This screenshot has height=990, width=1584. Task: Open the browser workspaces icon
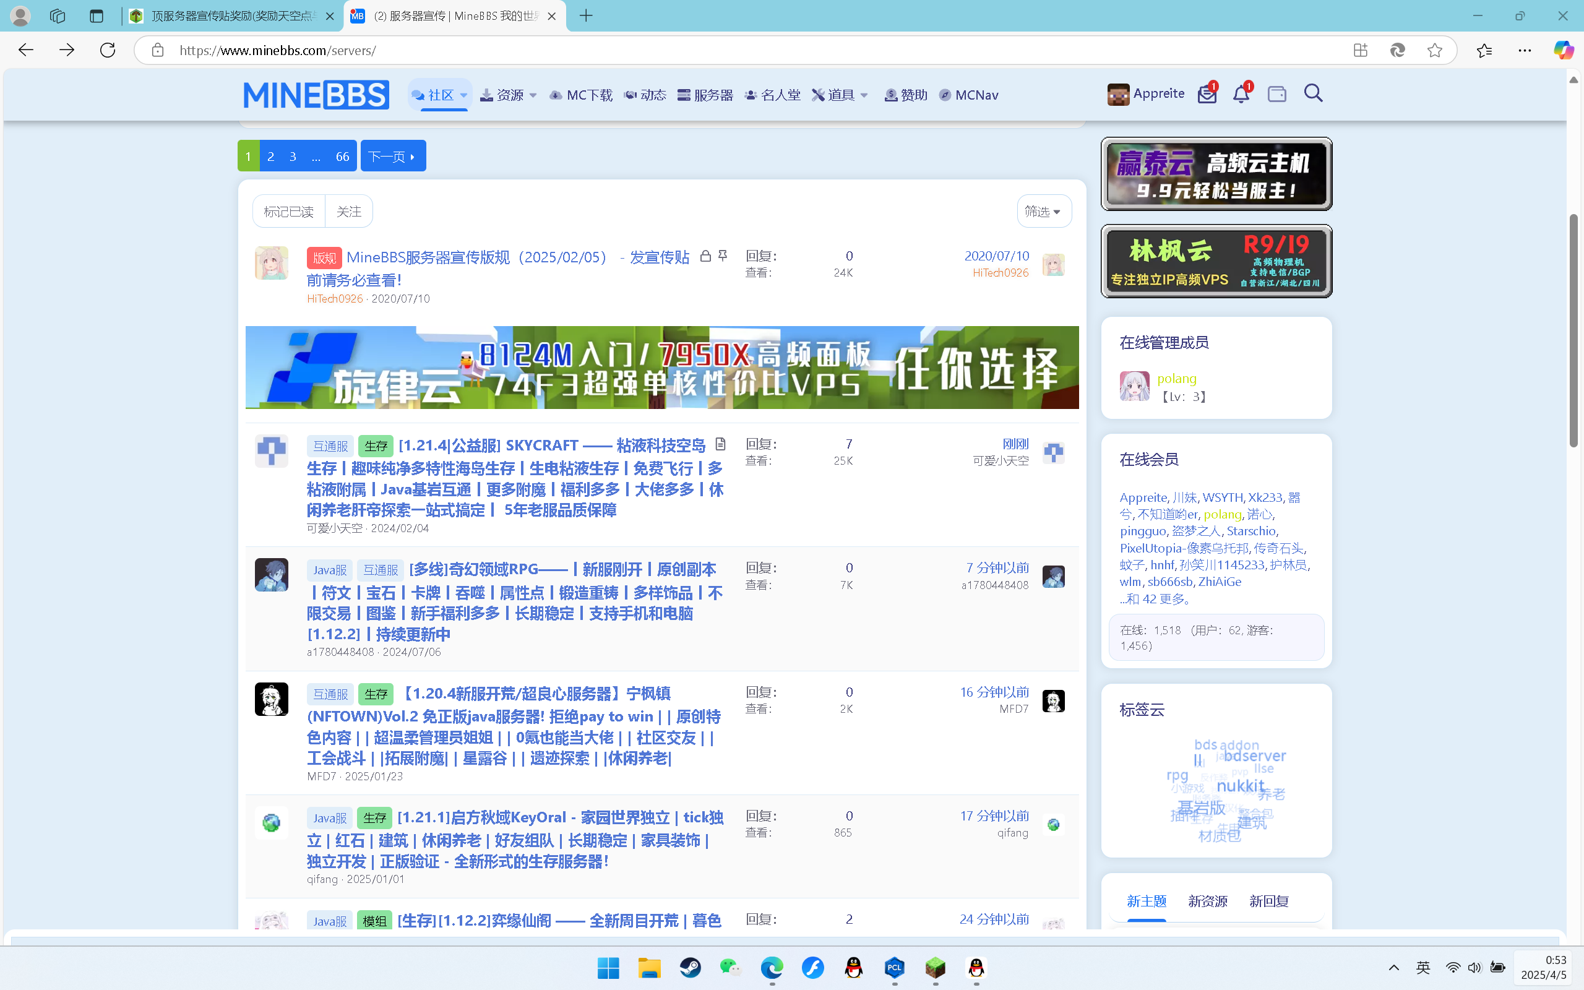pyautogui.click(x=58, y=15)
